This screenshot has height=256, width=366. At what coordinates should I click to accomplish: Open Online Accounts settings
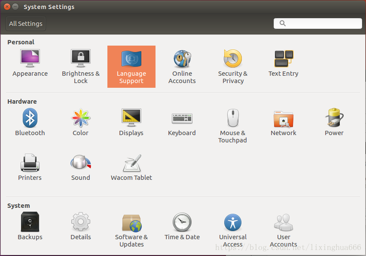point(182,67)
